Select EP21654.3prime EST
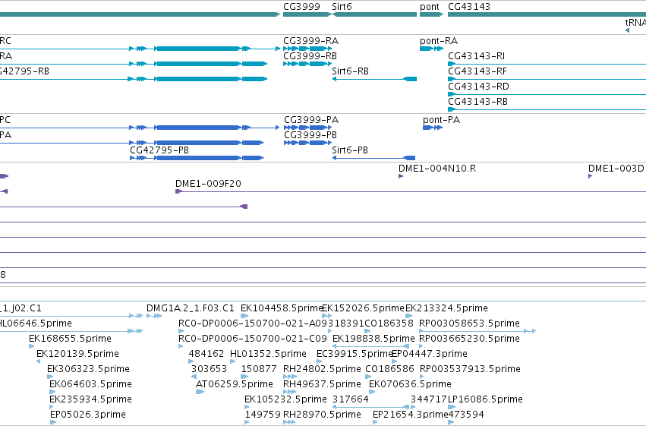This screenshot has height=426, width=646. 411,415
